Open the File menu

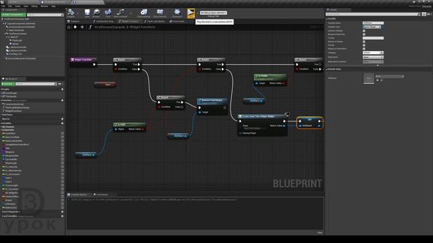pos(3,6)
